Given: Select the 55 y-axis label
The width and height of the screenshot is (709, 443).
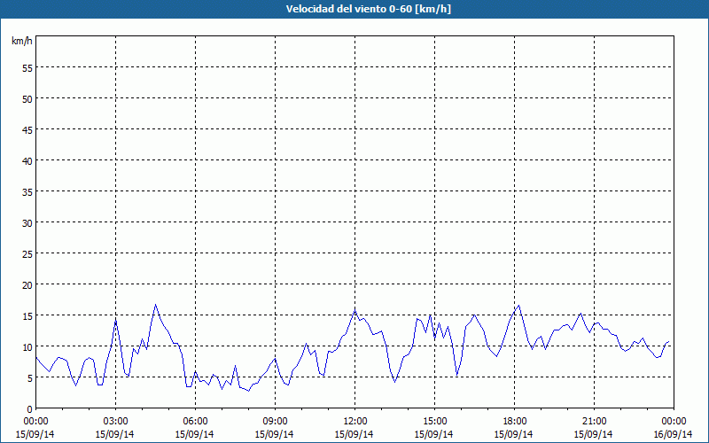Looking at the screenshot, I should [x=27, y=68].
